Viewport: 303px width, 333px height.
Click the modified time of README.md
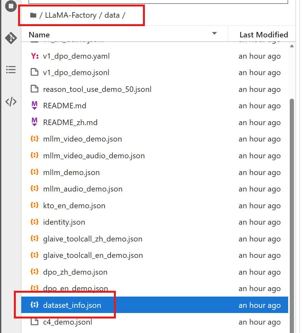(x=260, y=106)
